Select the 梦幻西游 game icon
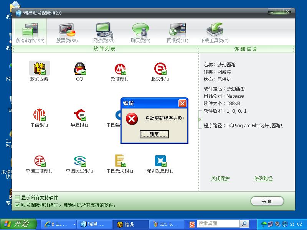The height and width of the screenshot is (230, 307). pyautogui.click(x=40, y=68)
